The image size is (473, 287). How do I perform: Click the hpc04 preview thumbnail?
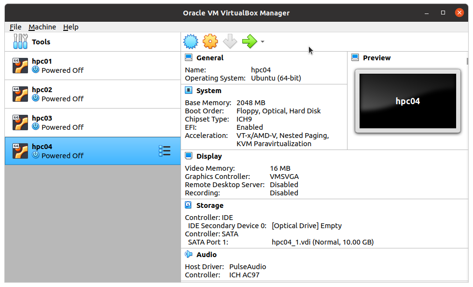click(407, 101)
